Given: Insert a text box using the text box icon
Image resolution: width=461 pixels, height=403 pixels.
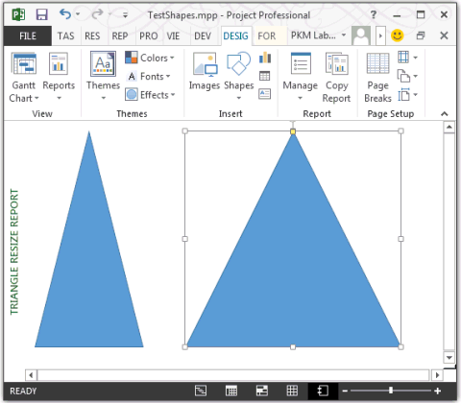Looking at the screenshot, I should (265, 94).
